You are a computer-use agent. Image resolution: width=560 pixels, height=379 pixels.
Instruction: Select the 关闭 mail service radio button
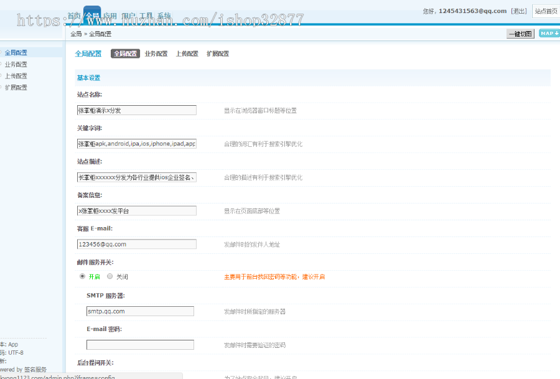[110, 276]
